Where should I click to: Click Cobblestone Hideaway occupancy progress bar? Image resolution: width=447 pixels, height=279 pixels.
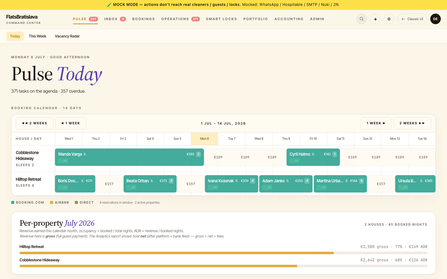[x=223, y=266]
